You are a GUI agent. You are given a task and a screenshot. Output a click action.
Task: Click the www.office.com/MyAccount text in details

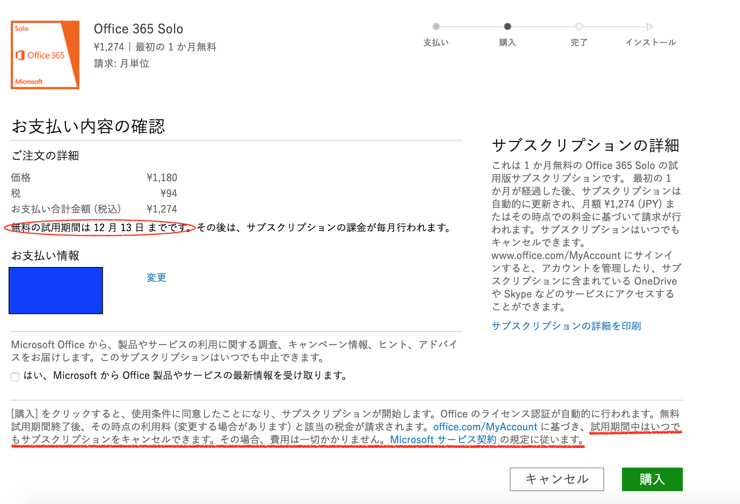click(556, 256)
